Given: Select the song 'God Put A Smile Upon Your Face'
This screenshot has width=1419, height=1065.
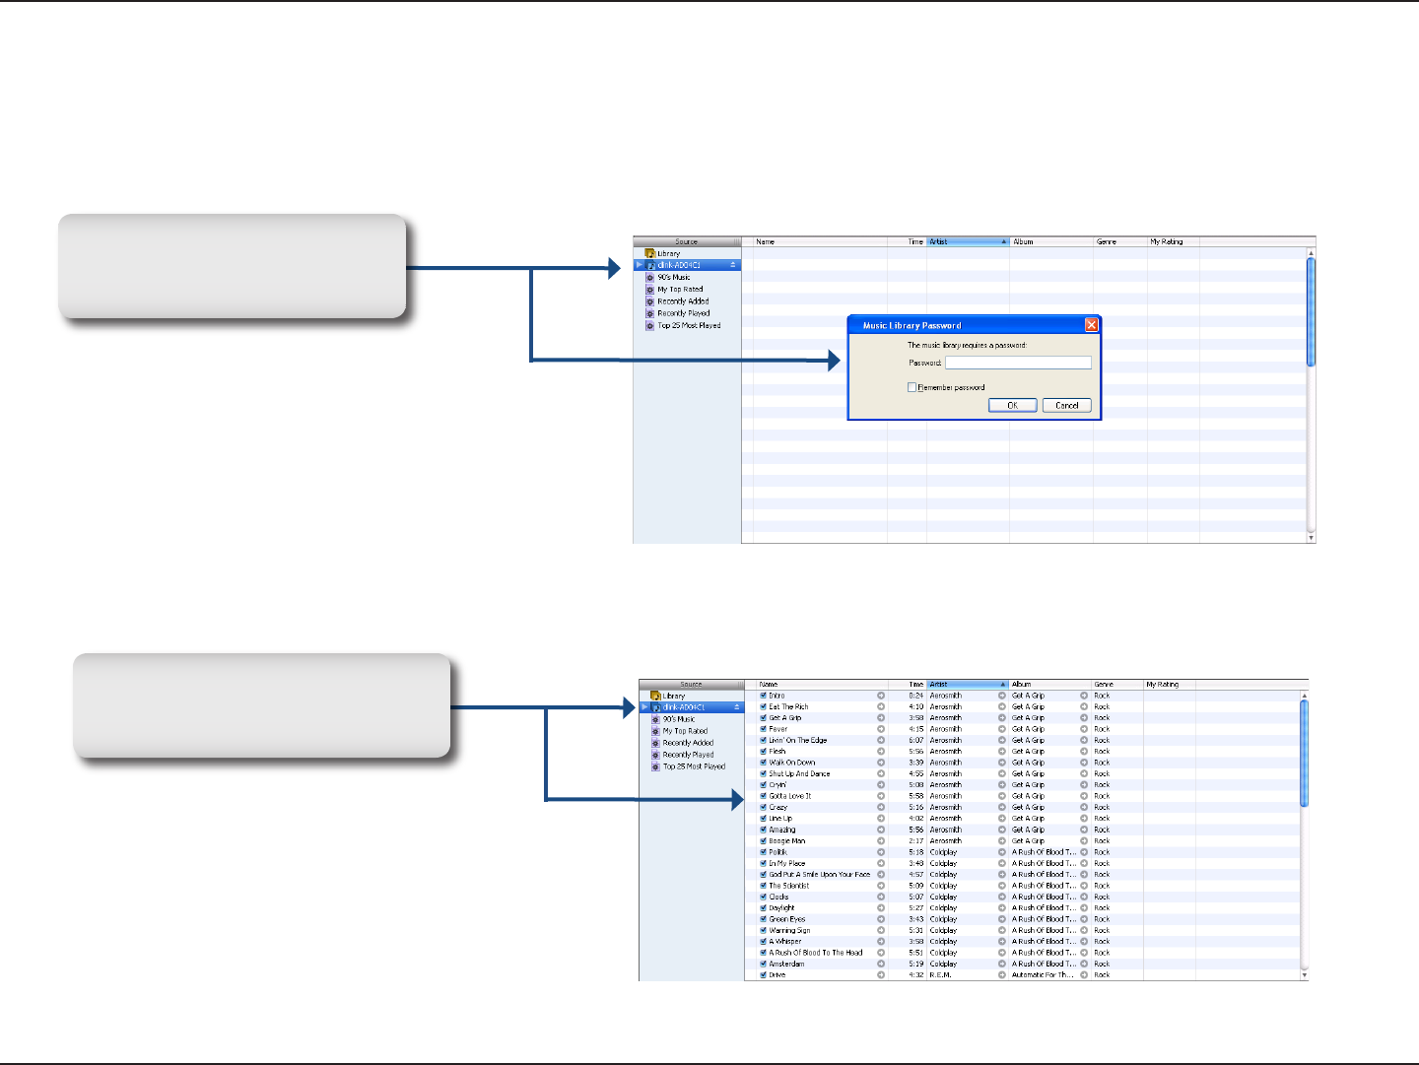Looking at the screenshot, I should pos(820,875).
